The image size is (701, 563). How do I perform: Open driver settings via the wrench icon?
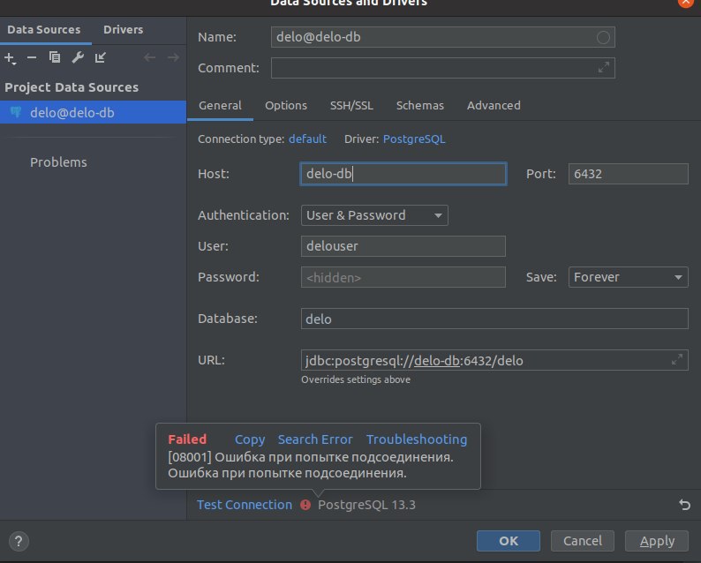pyautogui.click(x=78, y=57)
